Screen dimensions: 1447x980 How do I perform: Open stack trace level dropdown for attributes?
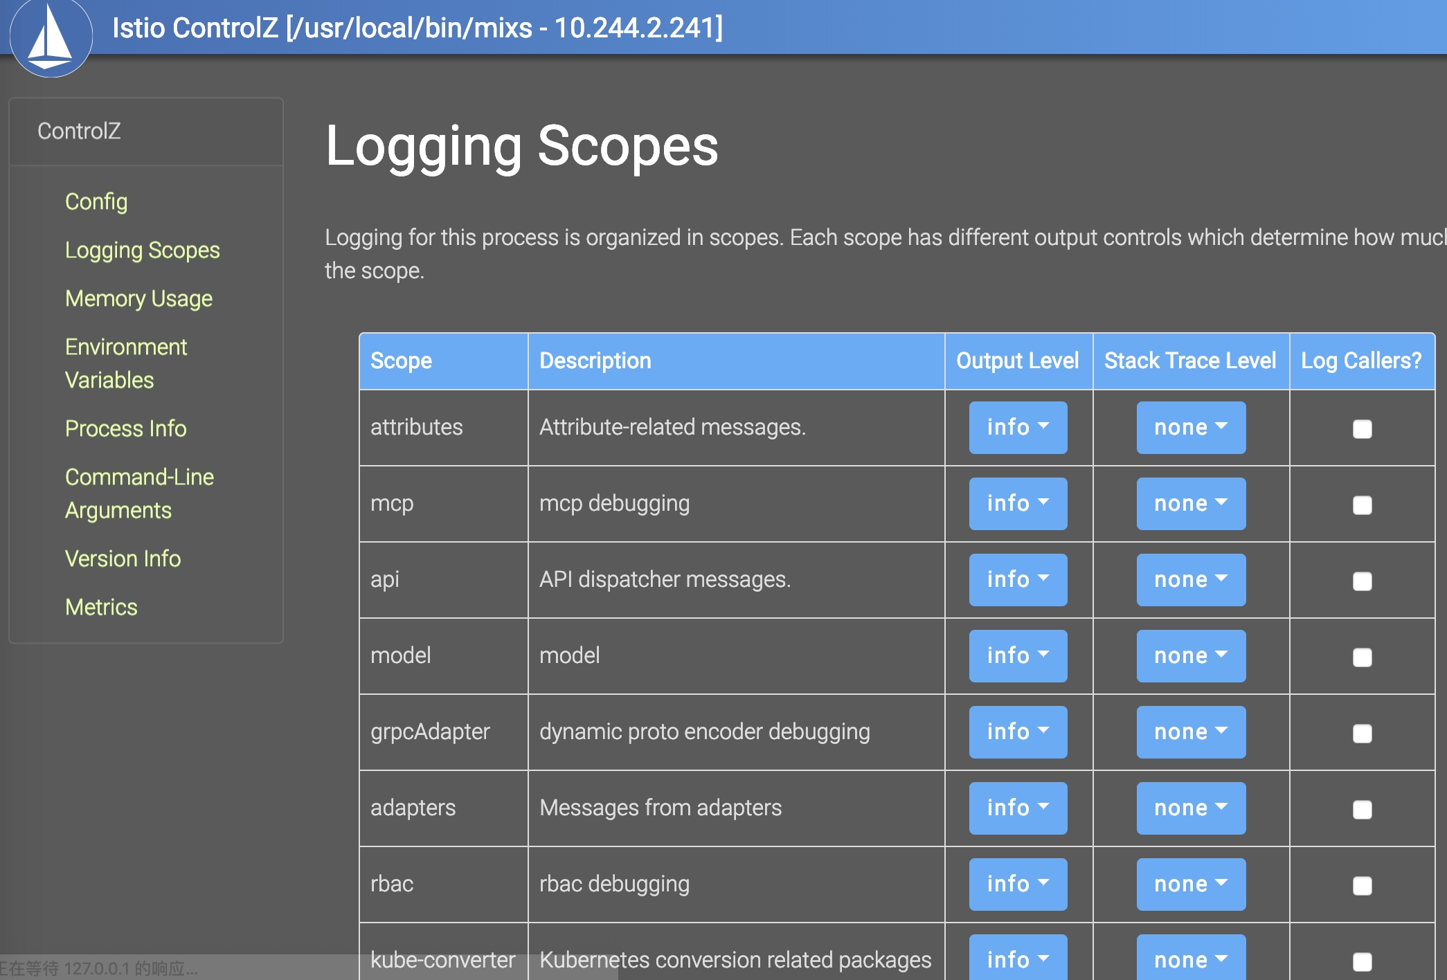[1191, 428]
